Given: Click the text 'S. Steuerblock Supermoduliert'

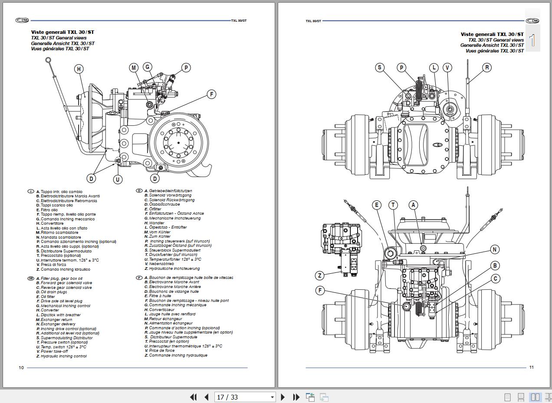Looking at the screenshot, I should point(172,250).
